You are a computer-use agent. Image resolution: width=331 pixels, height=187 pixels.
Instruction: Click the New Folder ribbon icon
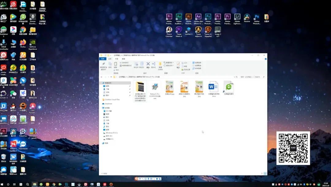160,64
